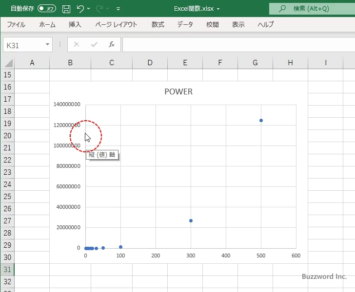This screenshot has width=355, height=292.
Task: Switch to the 挿入 tab
Action: (x=75, y=24)
